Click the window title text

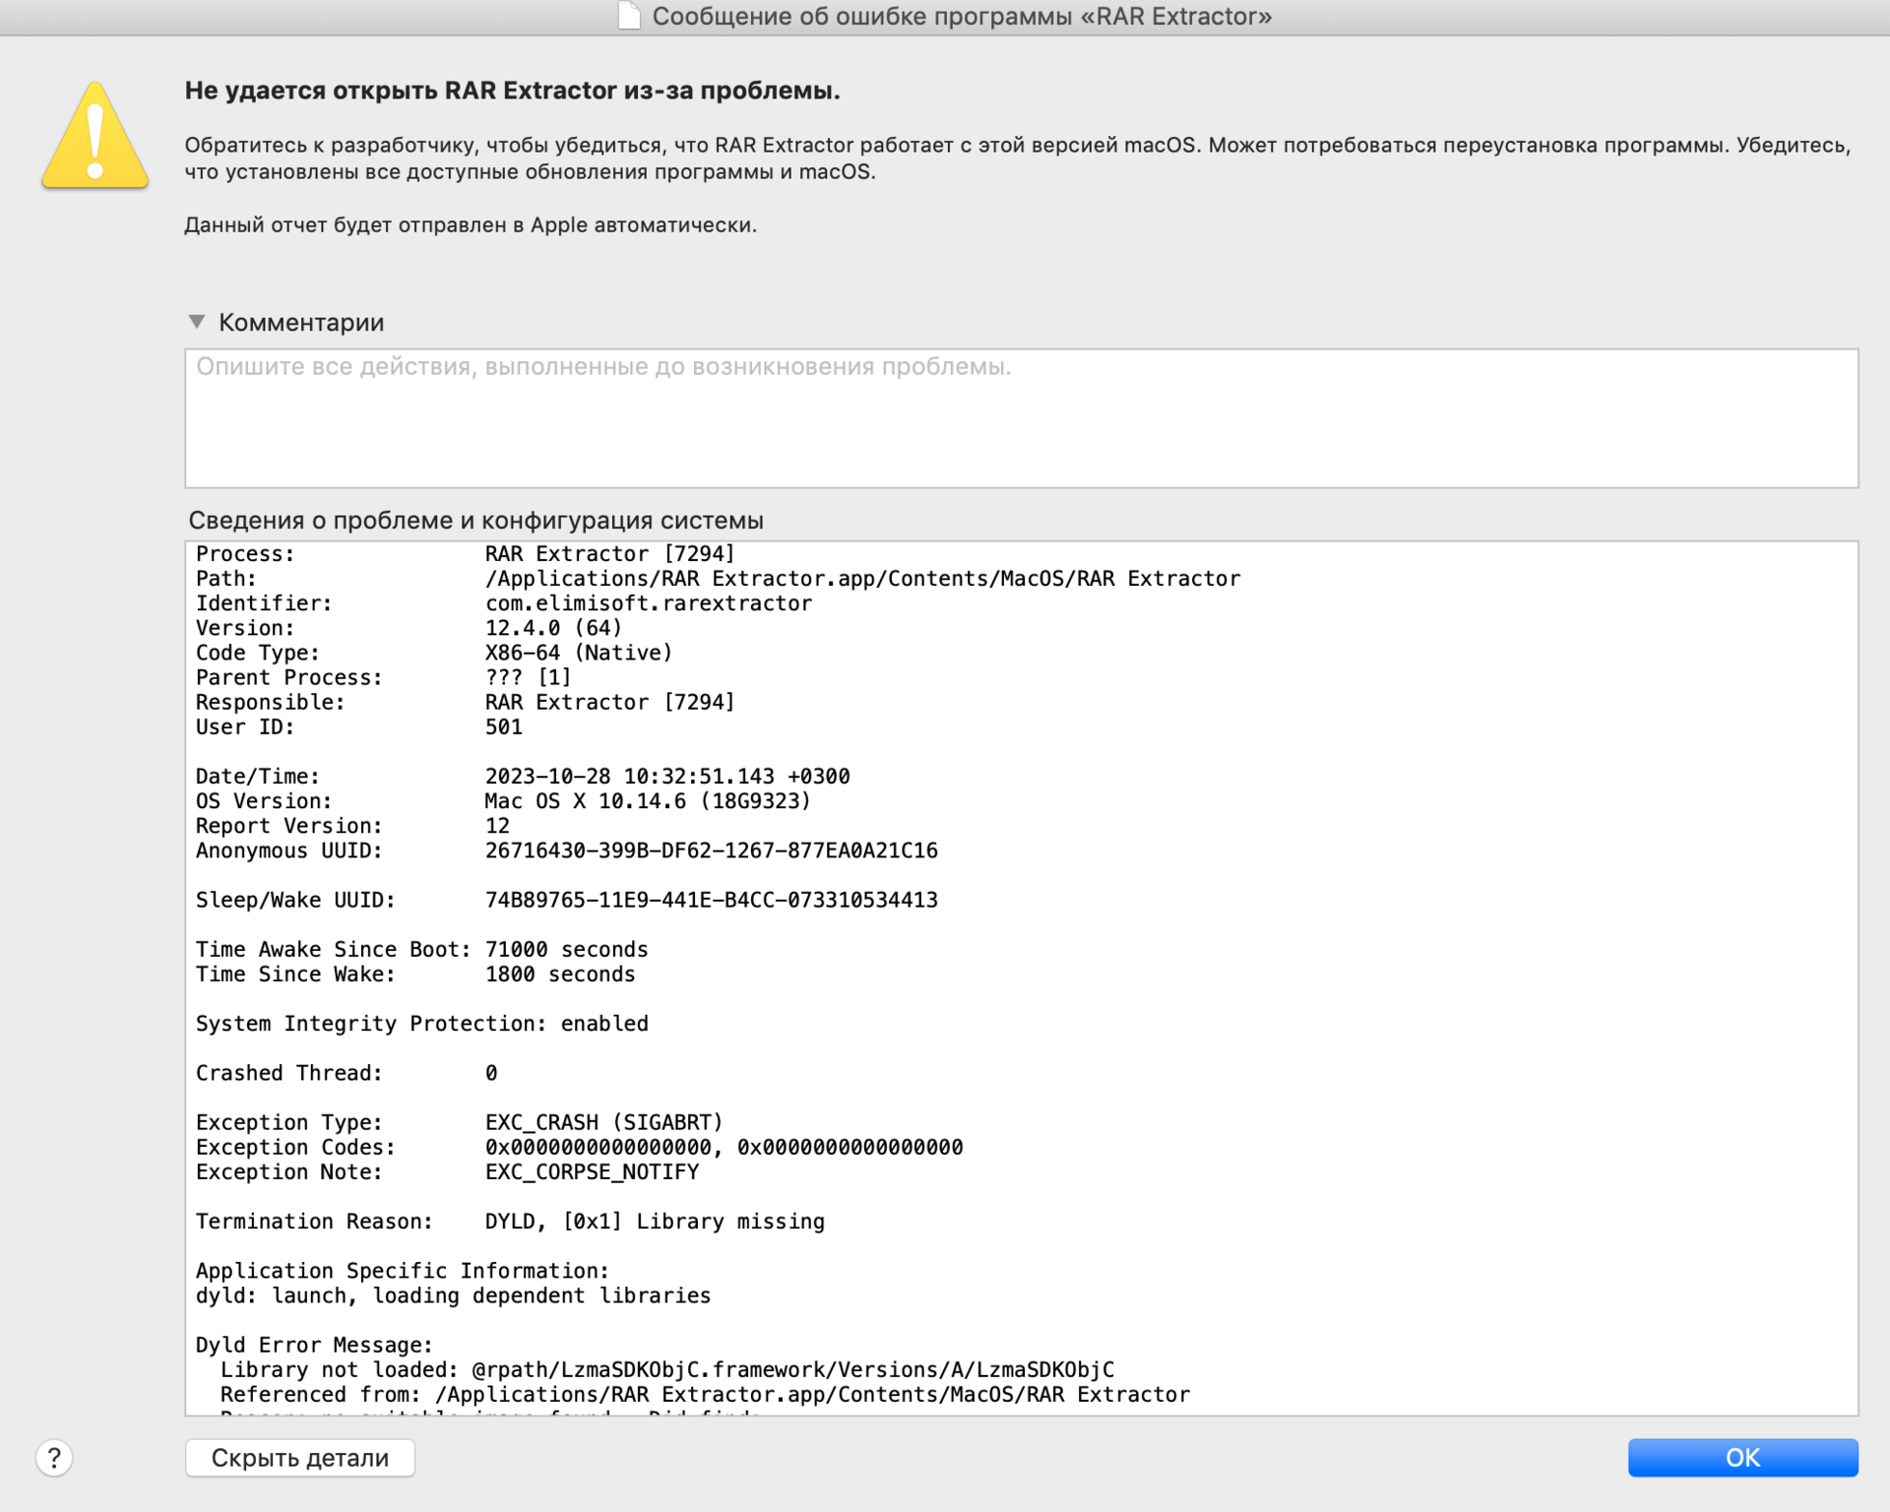[962, 17]
